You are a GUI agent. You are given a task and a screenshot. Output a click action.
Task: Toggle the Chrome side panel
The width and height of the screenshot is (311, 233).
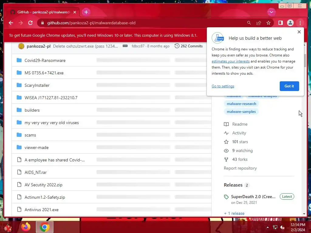(280, 23)
